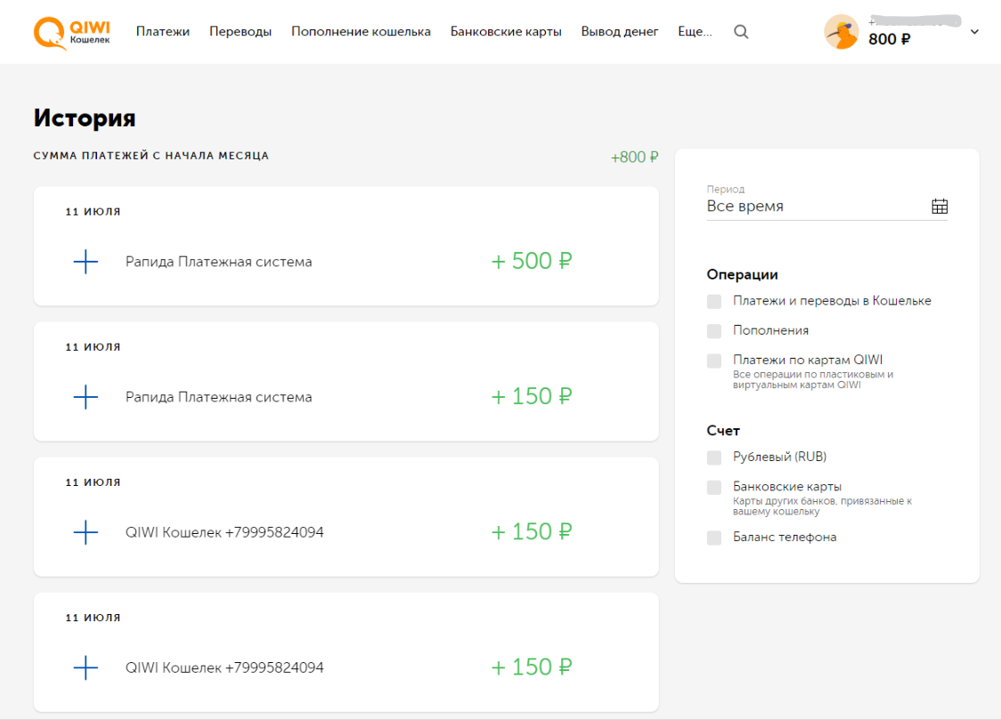The height and width of the screenshot is (720, 1001).
Task: Open Пополнение кошелька menu item
Action: (361, 31)
